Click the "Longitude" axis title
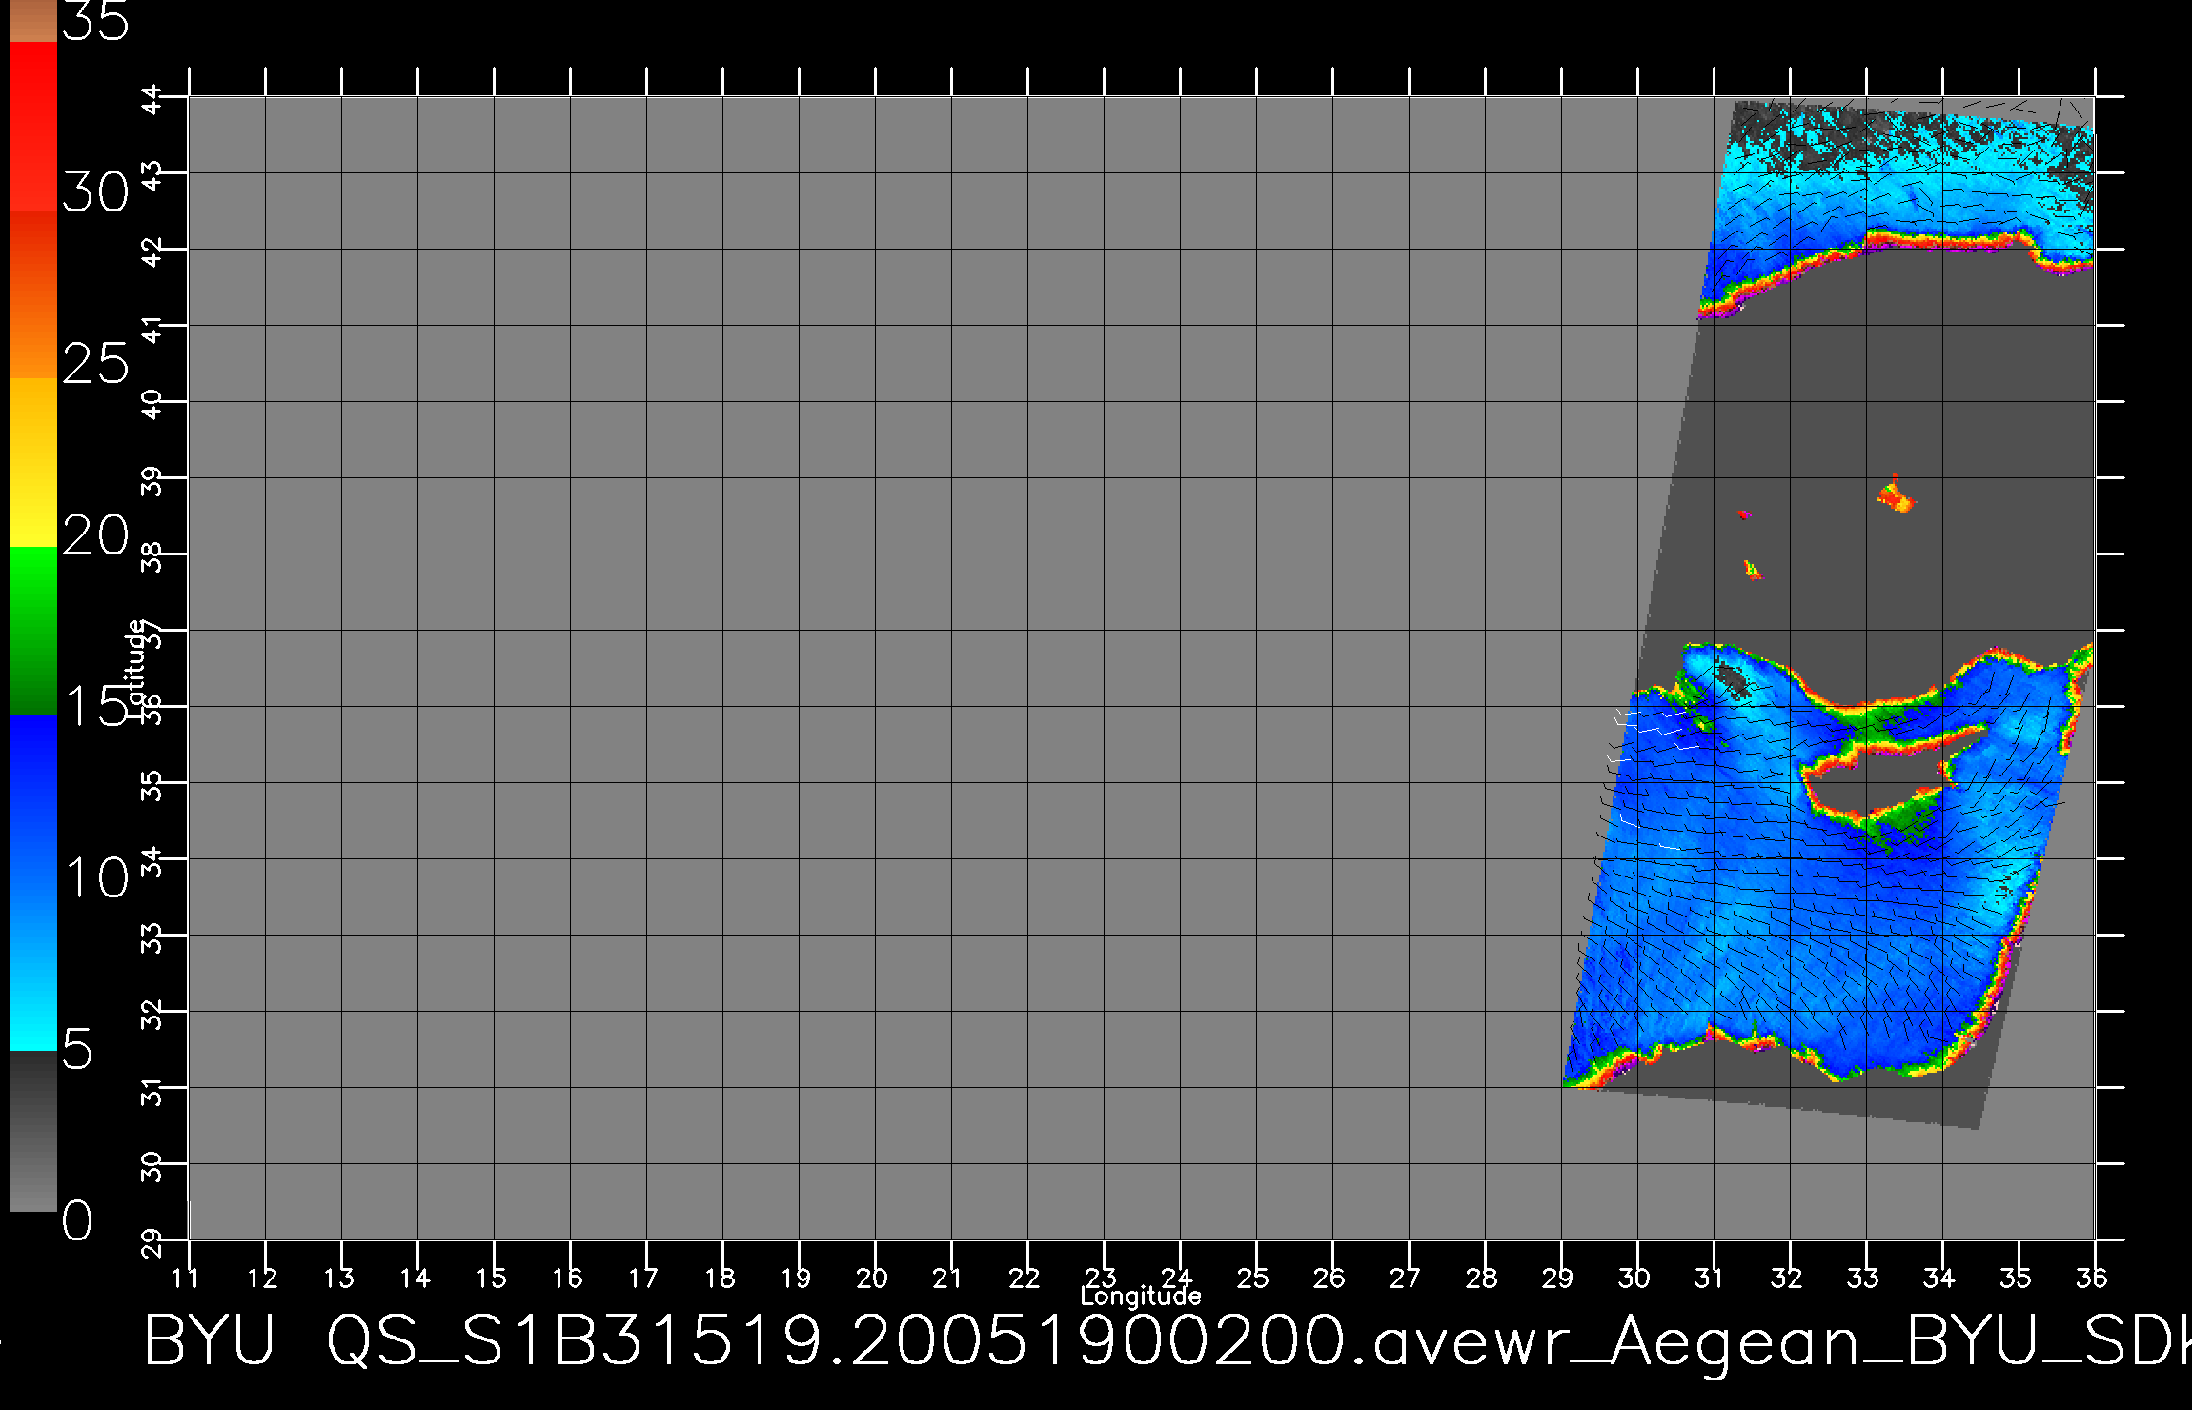The image size is (2192, 1410). click(x=1141, y=1297)
